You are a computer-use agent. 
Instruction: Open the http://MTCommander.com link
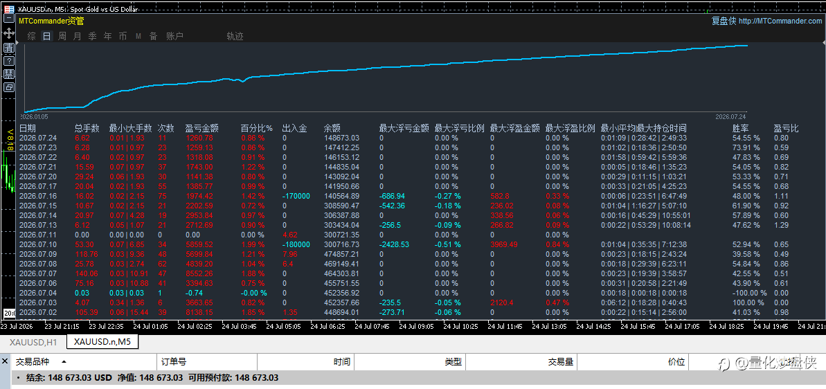pyautogui.click(x=780, y=21)
